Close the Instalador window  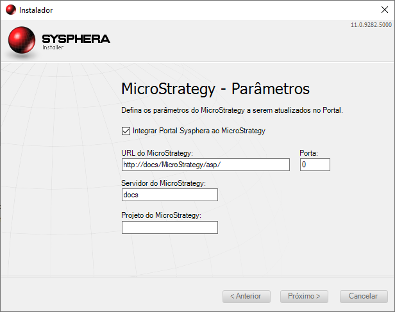tap(385, 10)
